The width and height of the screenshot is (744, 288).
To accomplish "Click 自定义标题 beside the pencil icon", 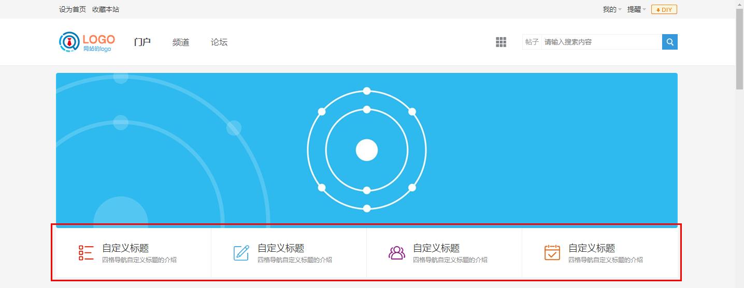I will tap(281, 248).
